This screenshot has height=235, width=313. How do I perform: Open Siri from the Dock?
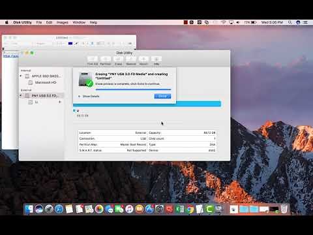point(39,209)
